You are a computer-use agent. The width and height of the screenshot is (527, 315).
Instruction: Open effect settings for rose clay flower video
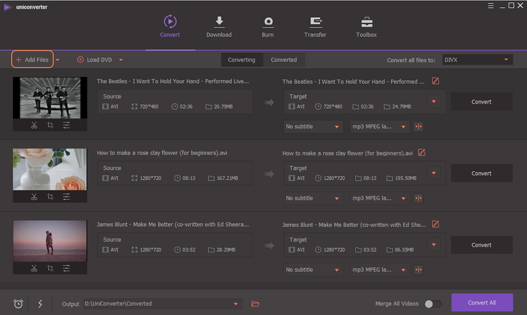pos(66,197)
